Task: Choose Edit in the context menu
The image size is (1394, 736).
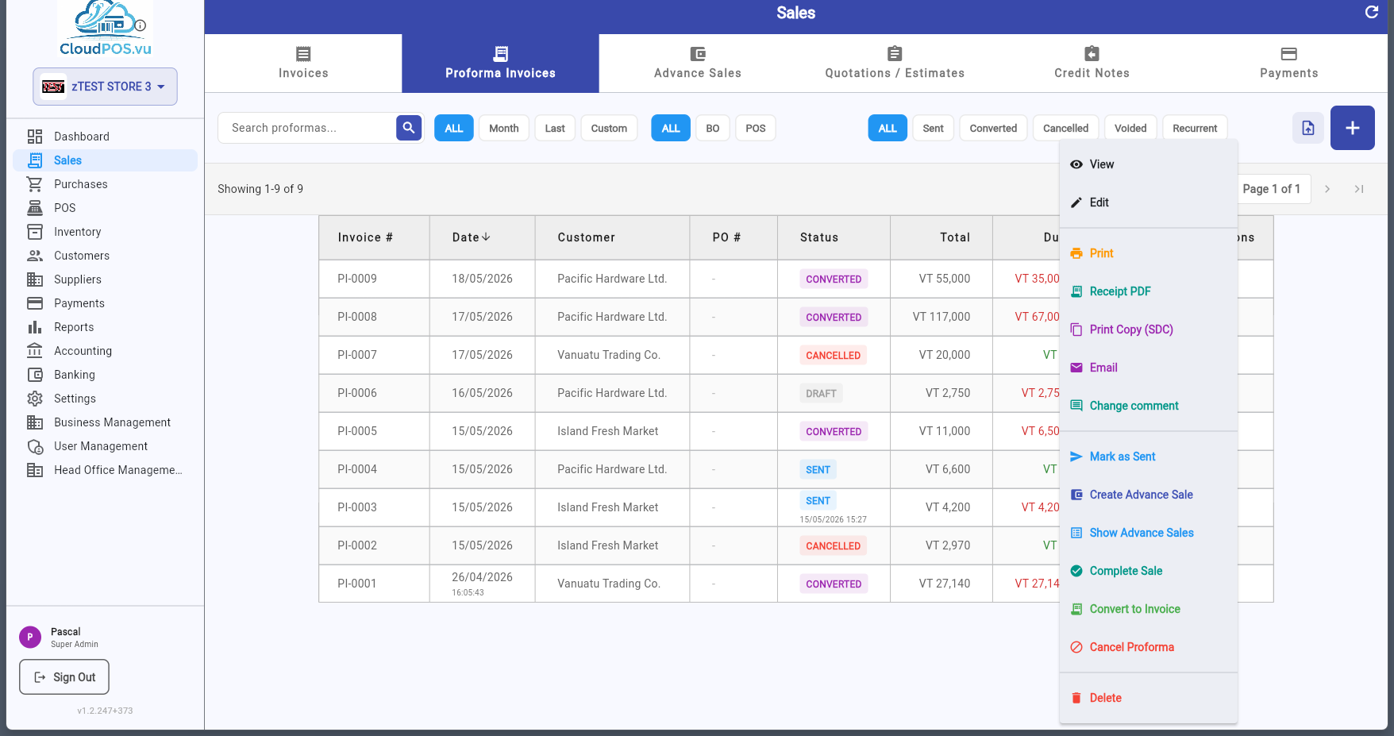Action: pos(1148,202)
